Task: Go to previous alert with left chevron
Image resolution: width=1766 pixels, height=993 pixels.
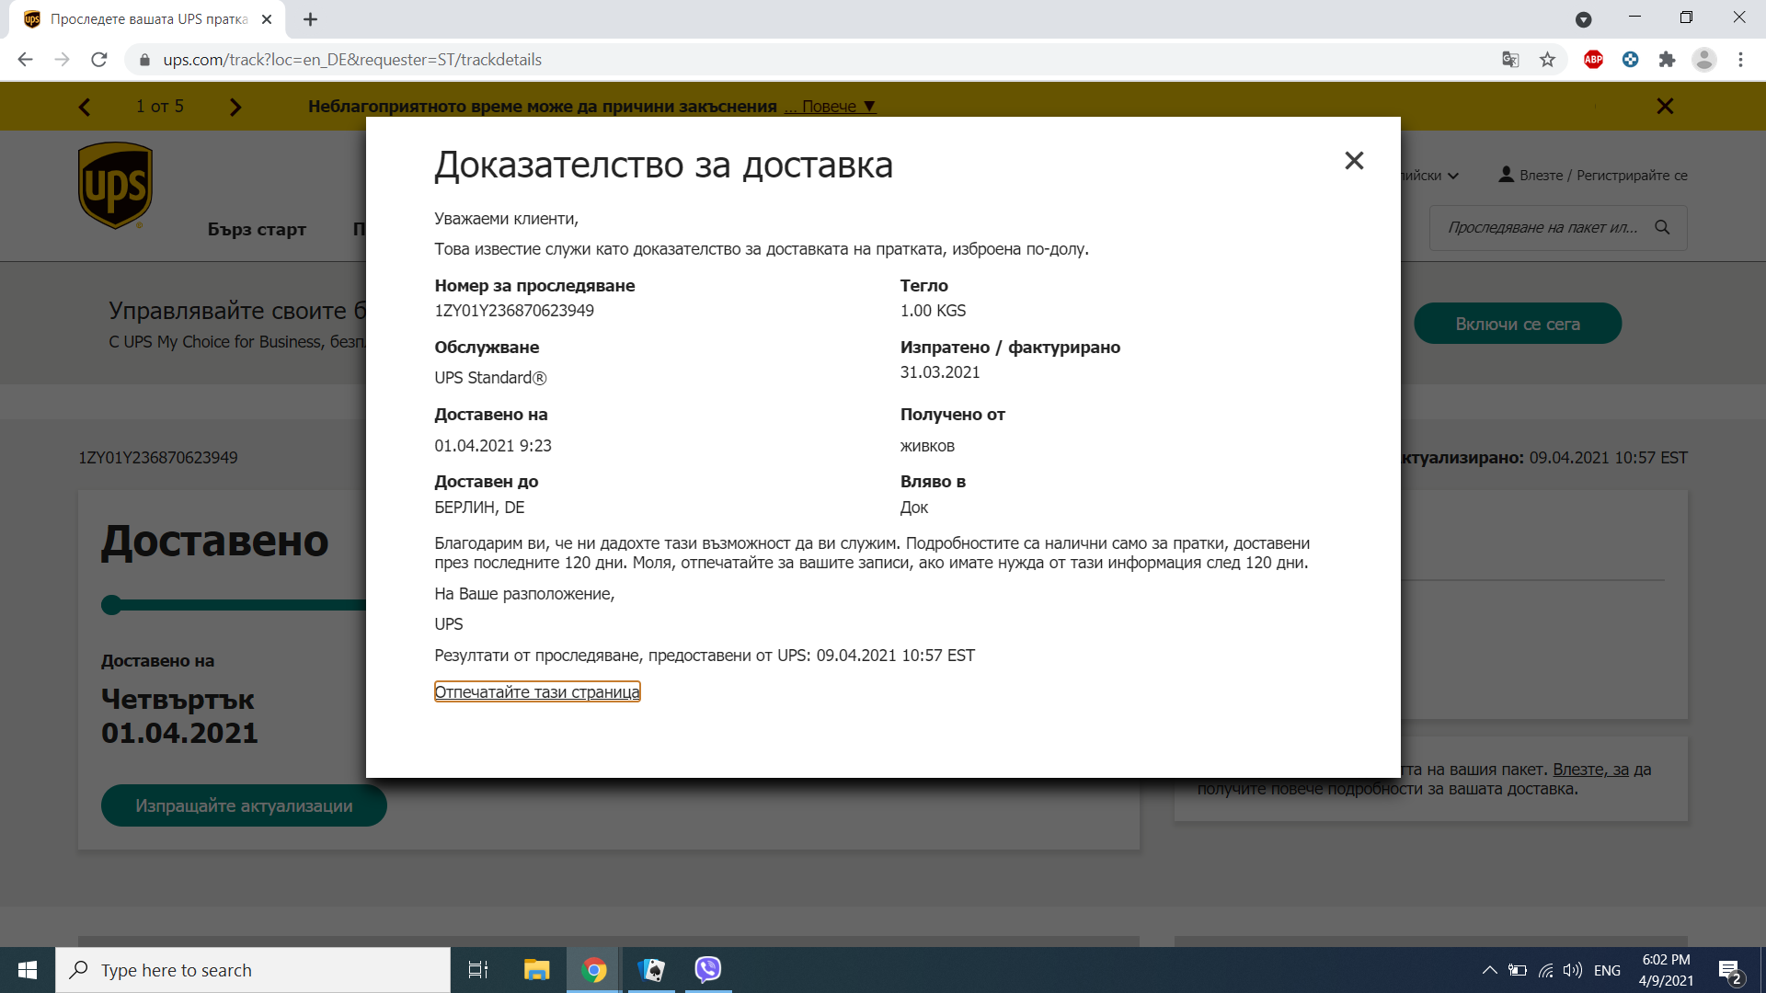Action: coord(85,108)
